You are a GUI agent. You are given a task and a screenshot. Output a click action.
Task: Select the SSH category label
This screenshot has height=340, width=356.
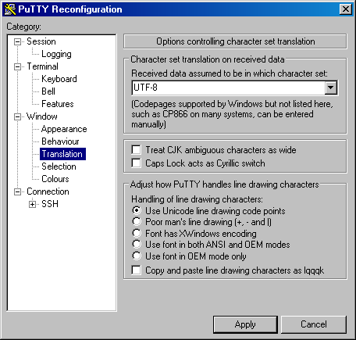tap(50, 204)
